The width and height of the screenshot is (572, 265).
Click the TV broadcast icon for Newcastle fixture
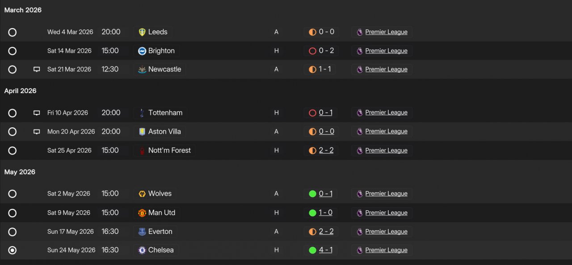pyautogui.click(x=37, y=69)
